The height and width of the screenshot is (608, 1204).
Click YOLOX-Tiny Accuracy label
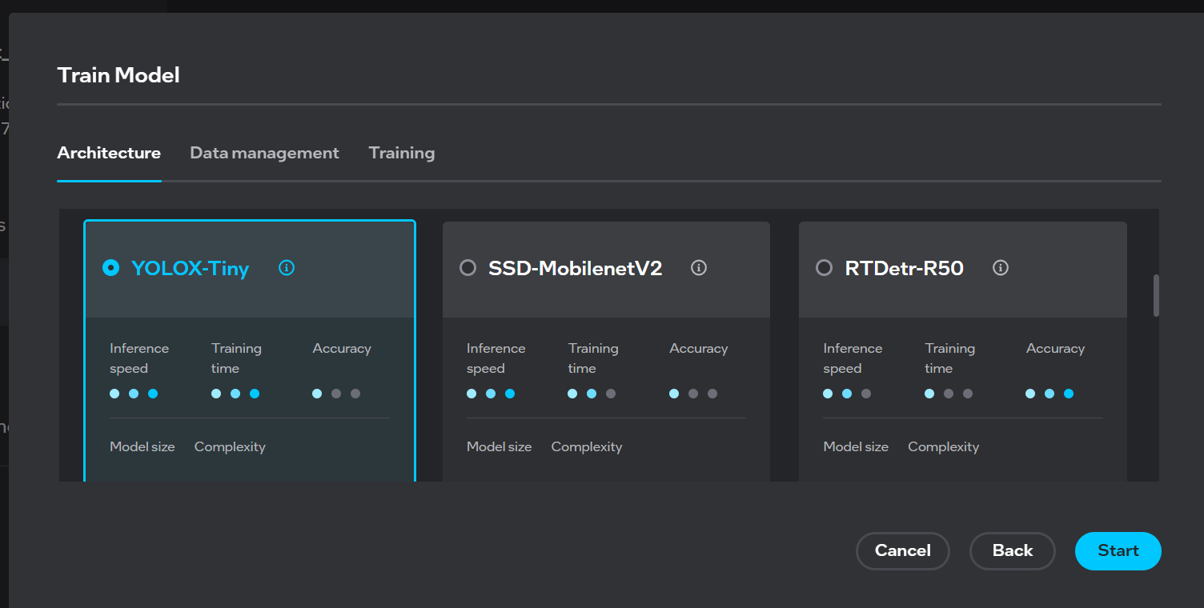(342, 349)
